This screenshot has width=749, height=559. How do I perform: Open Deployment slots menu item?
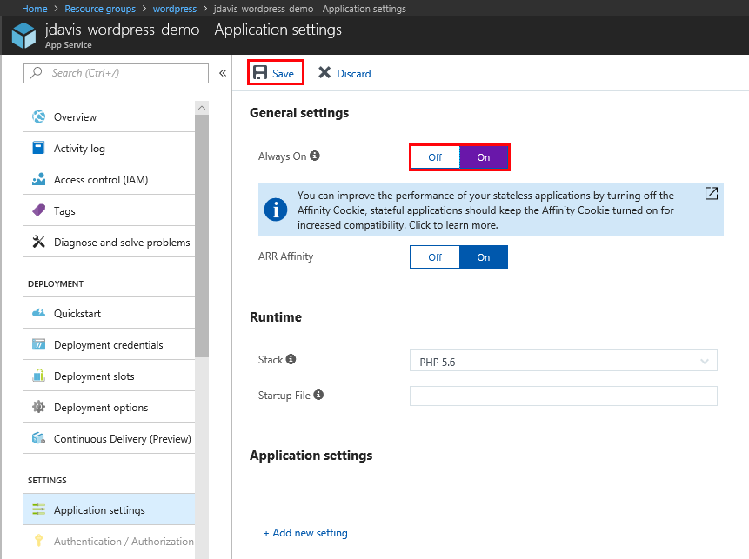[109, 376]
